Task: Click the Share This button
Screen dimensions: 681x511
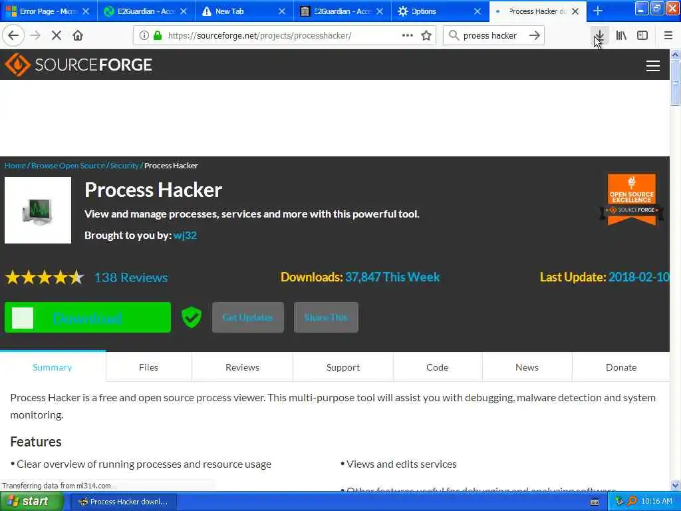Action: 326,317
